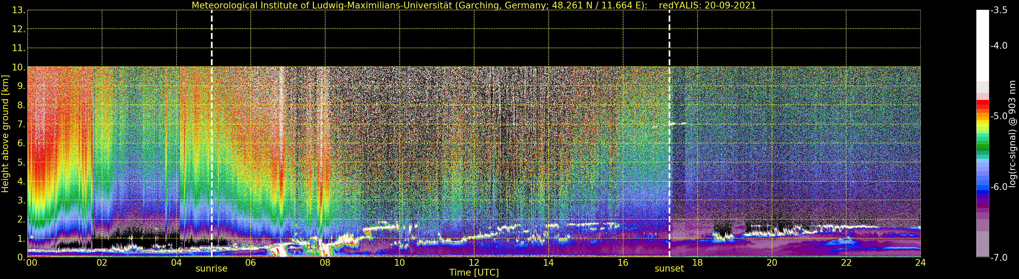Click height-axis tick label "1."
Screen dimensions: 1019x279
pyautogui.click(x=21, y=238)
